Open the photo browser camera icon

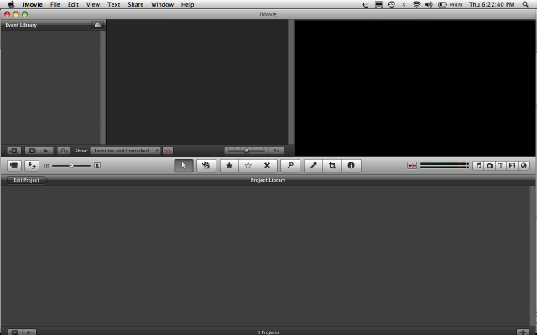[x=489, y=166]
